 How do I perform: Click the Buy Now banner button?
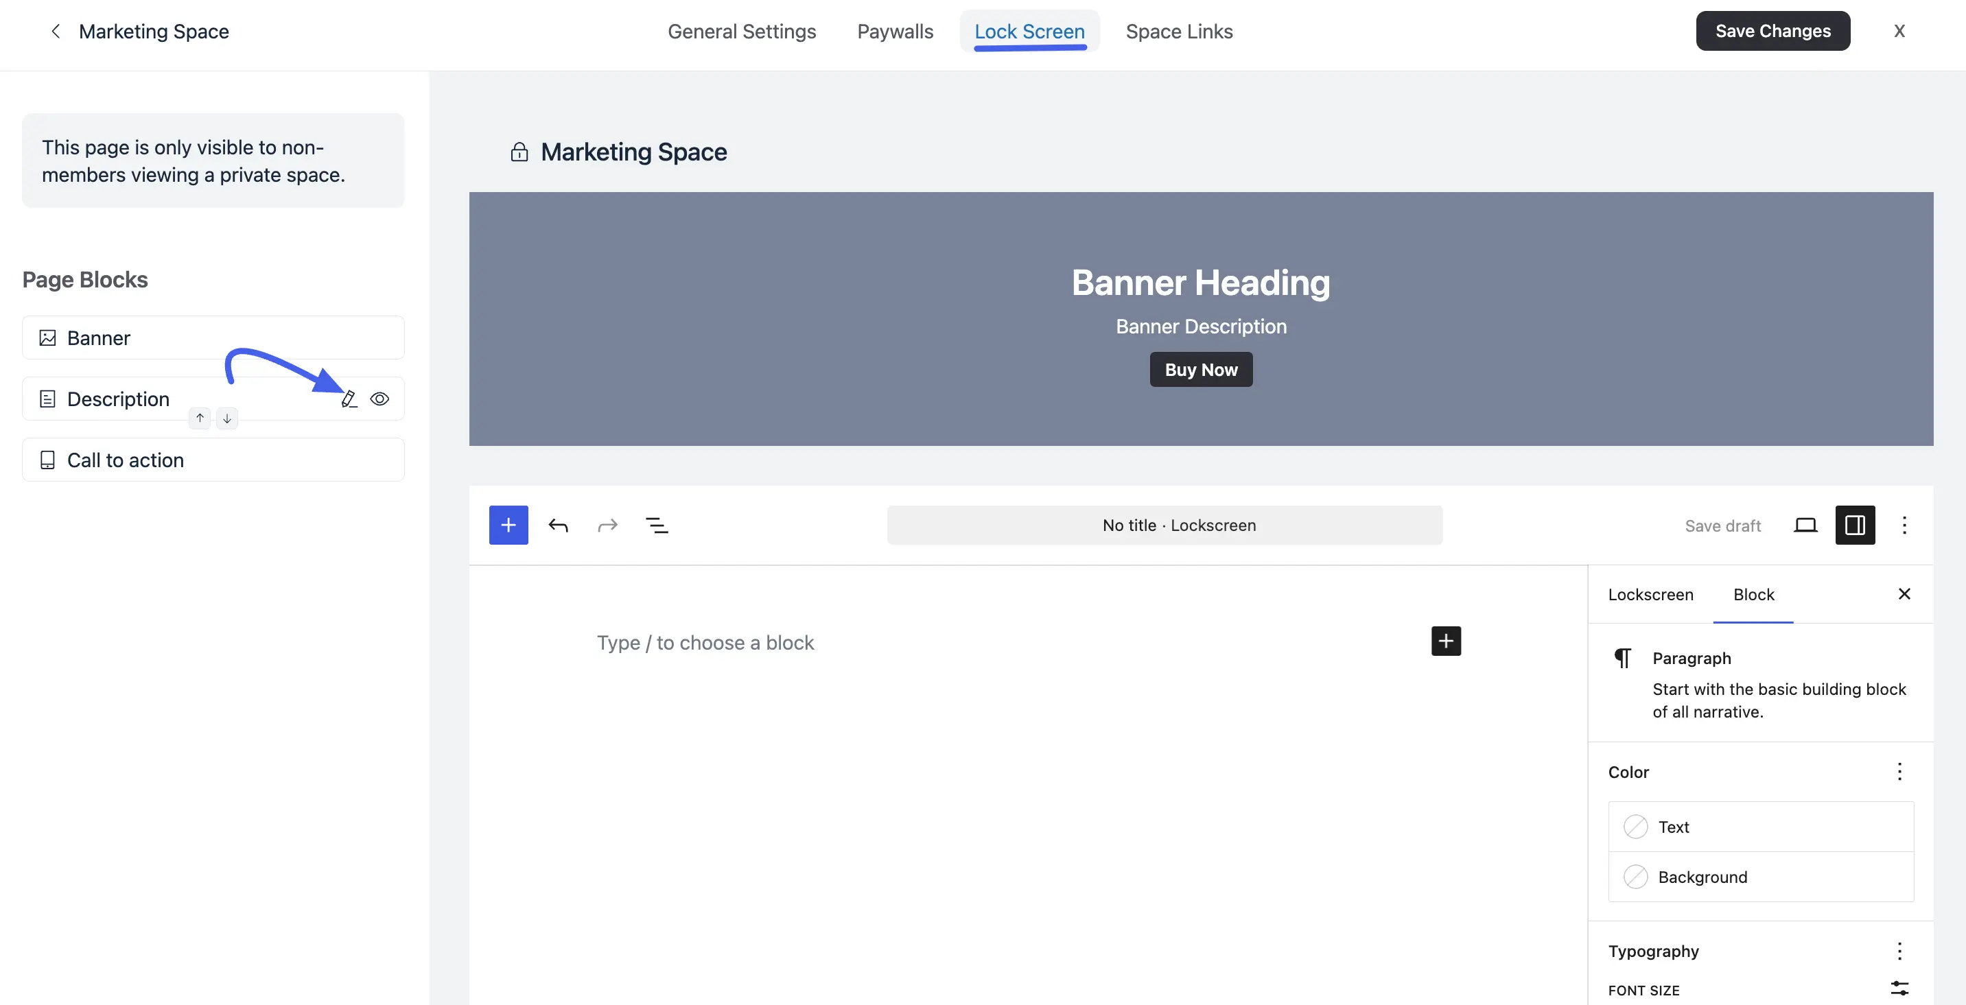pyautogui.click(x=1200, y=369)
